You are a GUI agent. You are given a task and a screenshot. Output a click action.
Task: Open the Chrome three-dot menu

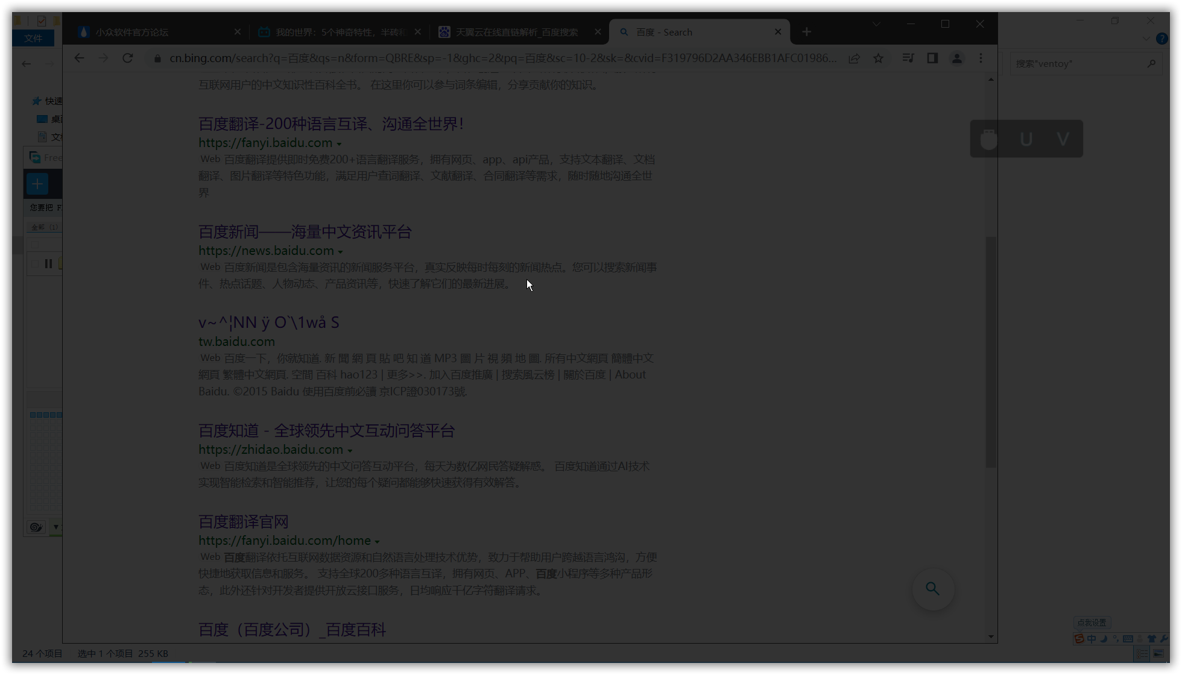981,58
